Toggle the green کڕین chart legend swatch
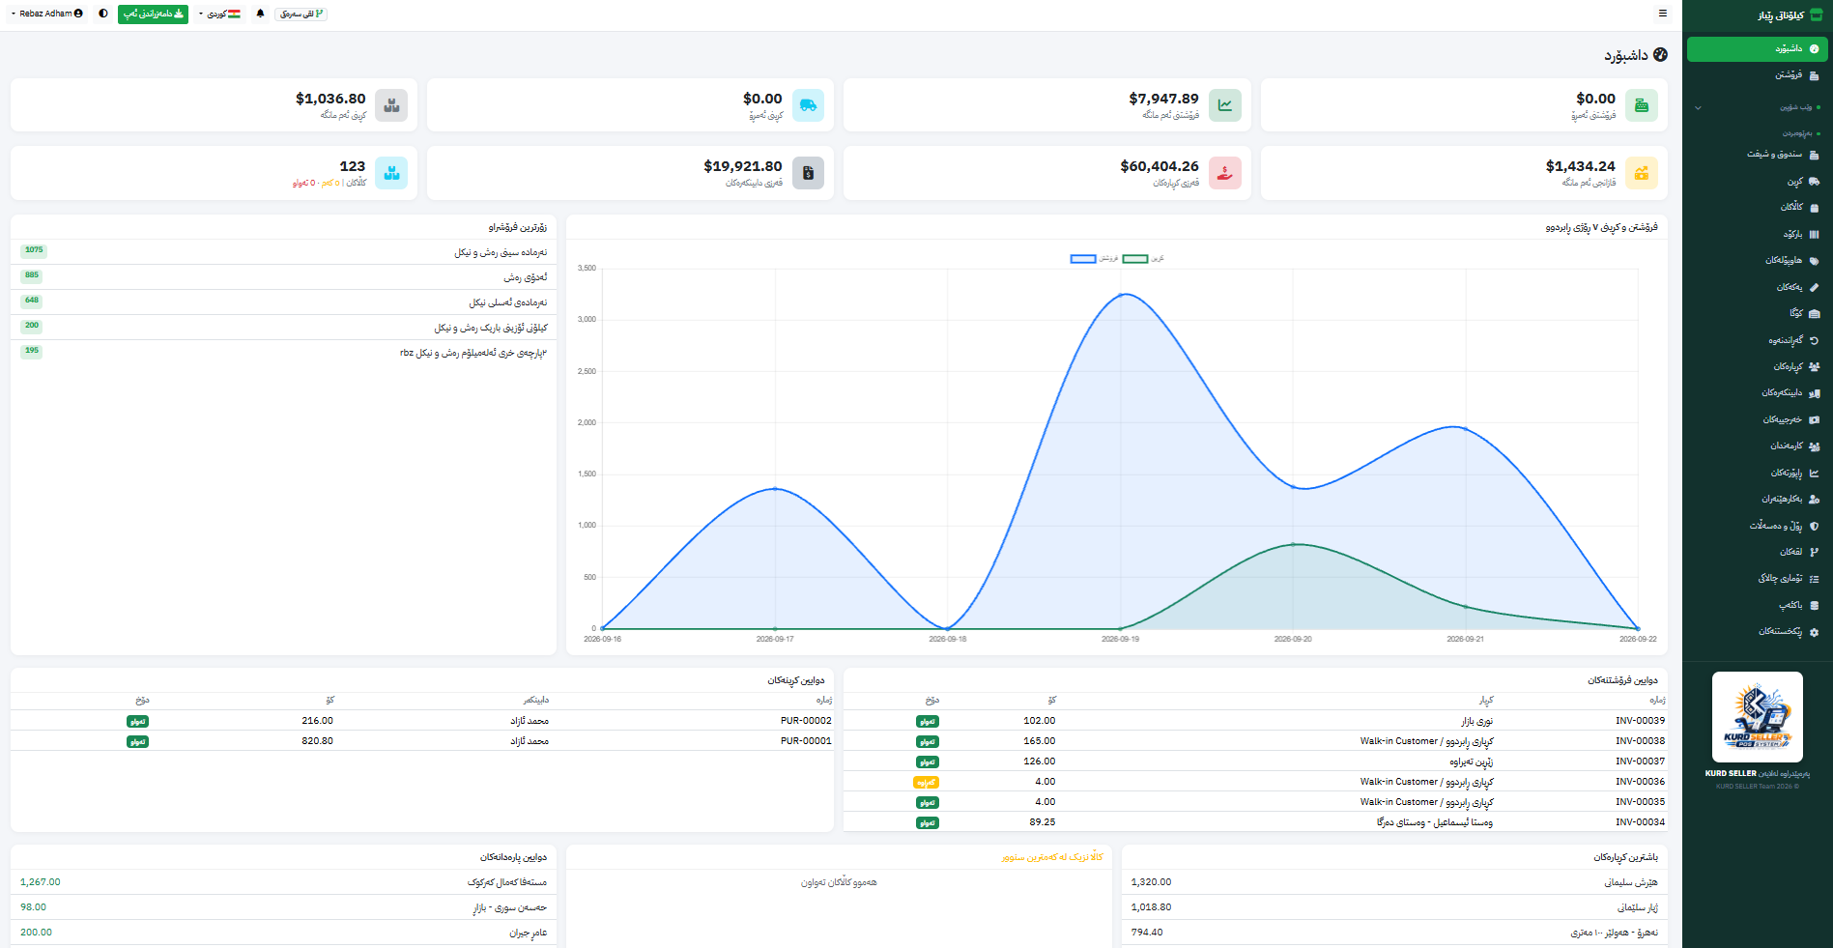 (1135, 259)
